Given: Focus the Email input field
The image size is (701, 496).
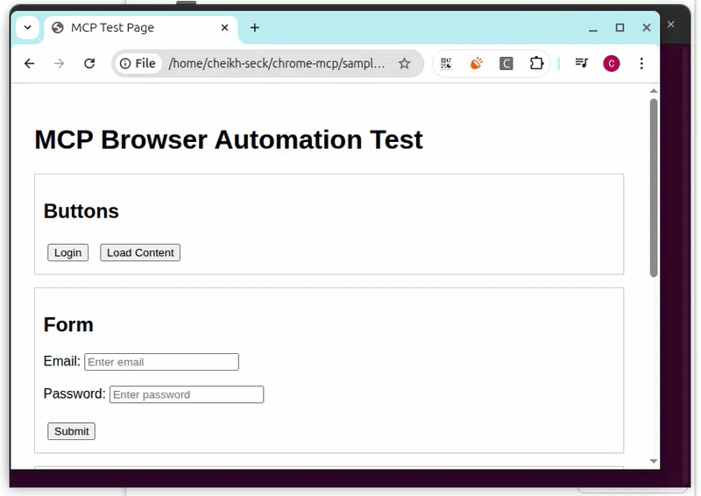Looking at the screenshot, I should coord(161,362).
